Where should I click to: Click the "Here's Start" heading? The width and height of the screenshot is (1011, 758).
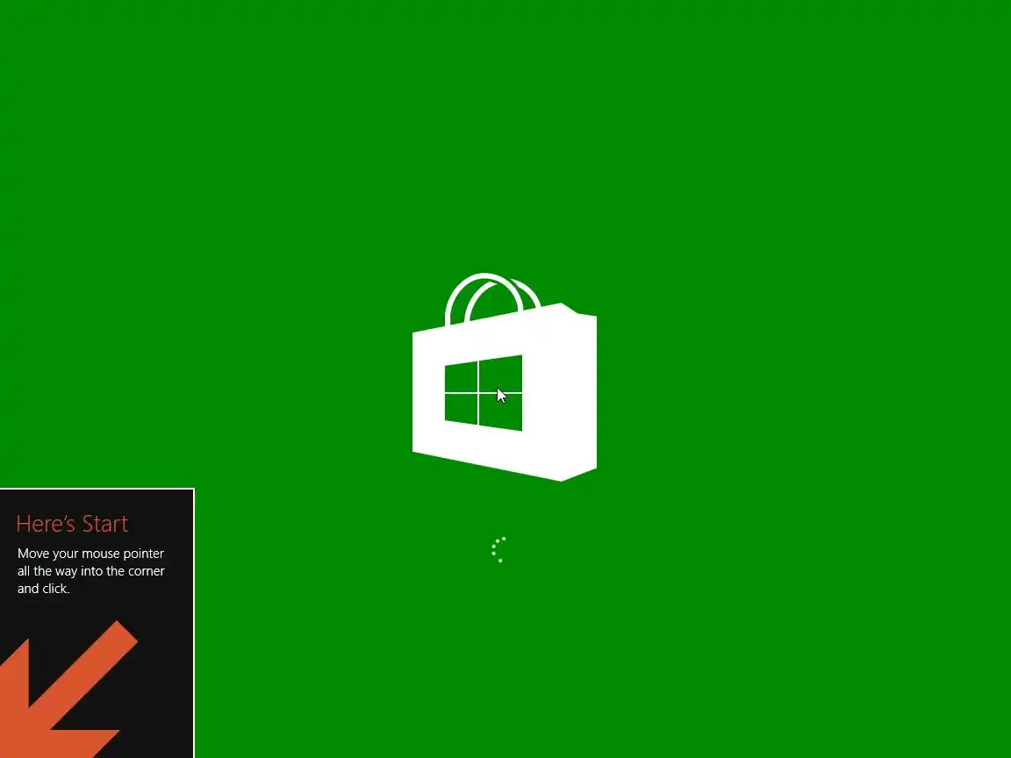(x=72, y=524)
